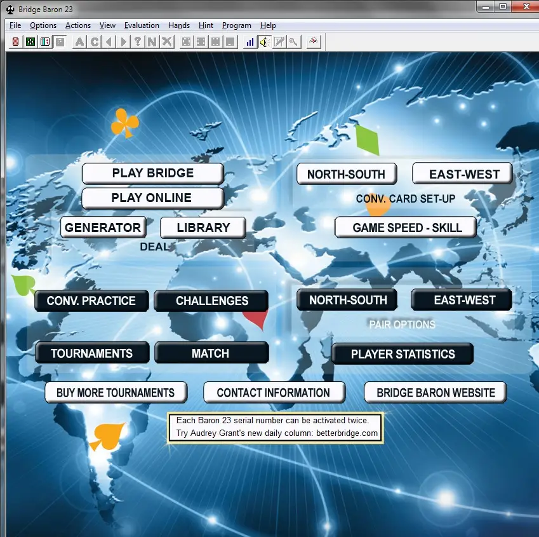
Task: Open TOURNAMENTS
Action: pos(92,353)
